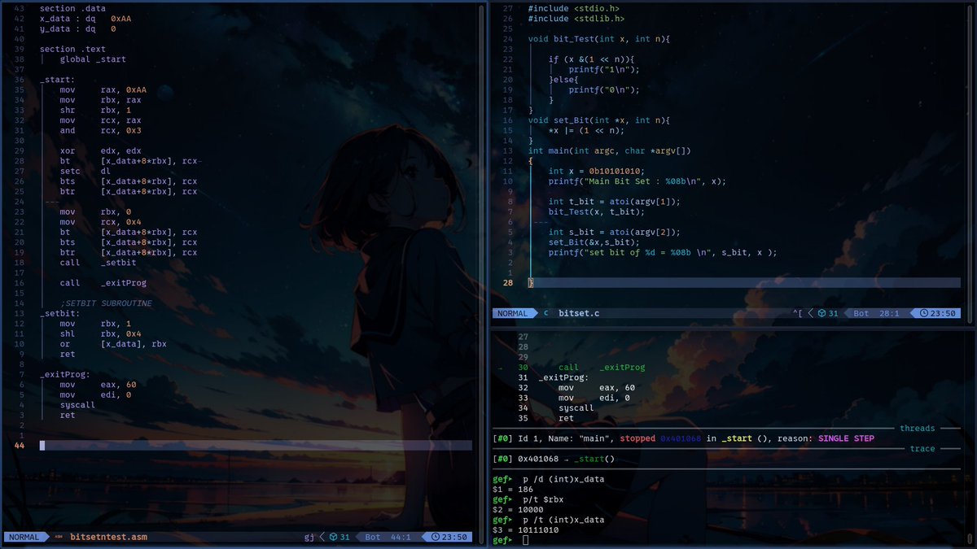Click the highlighted line 28 closing brace in bitset.c
977x549 pixels.
coord(531,283)
